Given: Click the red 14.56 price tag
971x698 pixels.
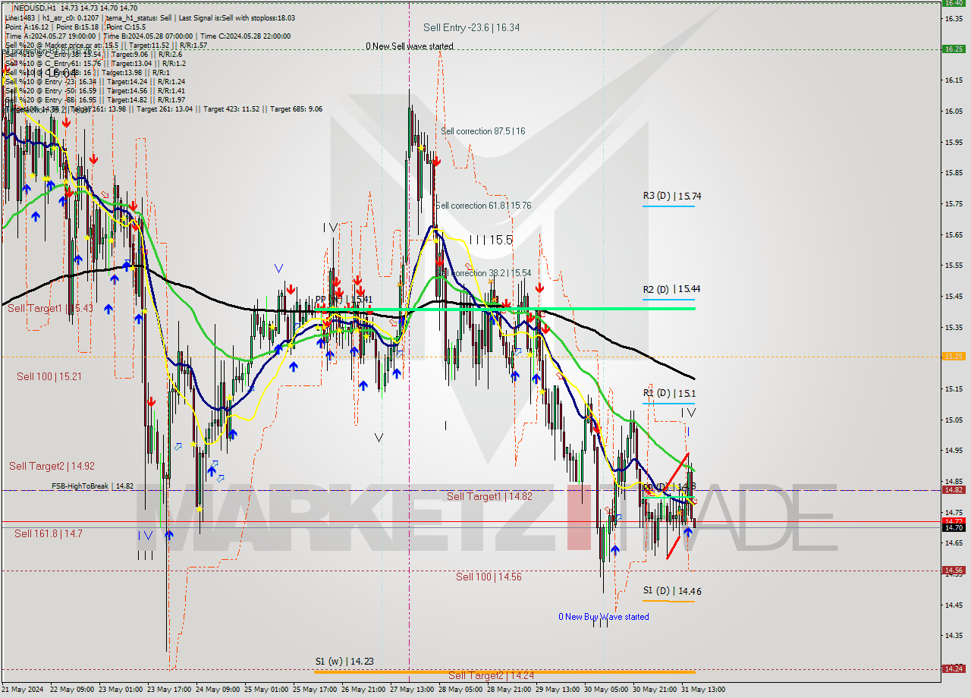Looking at the screenshot, I should (x=954, y=570).
